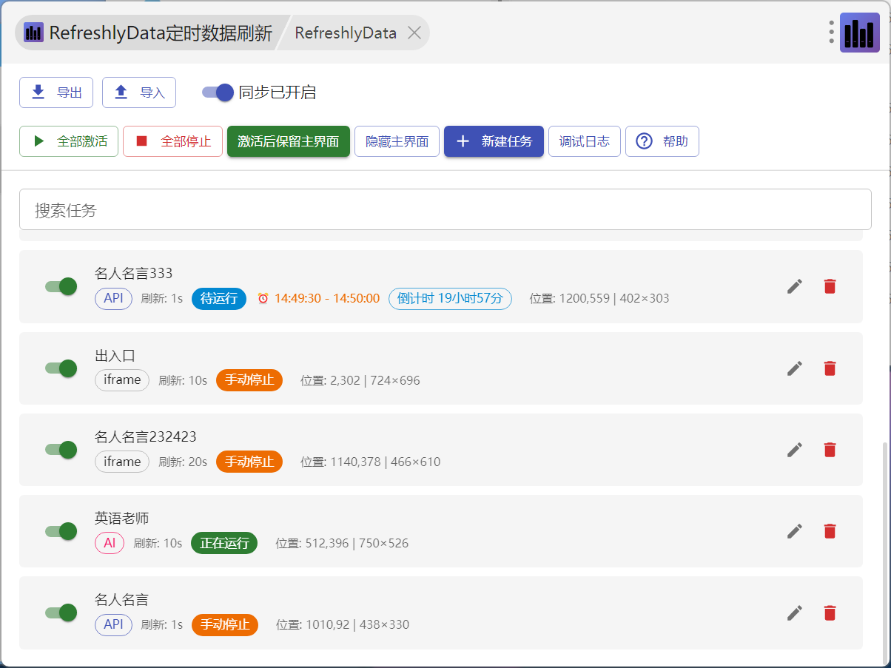
Task: Delete the bottom 名人名言 task
Action: pyautogui.click(x=830, y=612)
